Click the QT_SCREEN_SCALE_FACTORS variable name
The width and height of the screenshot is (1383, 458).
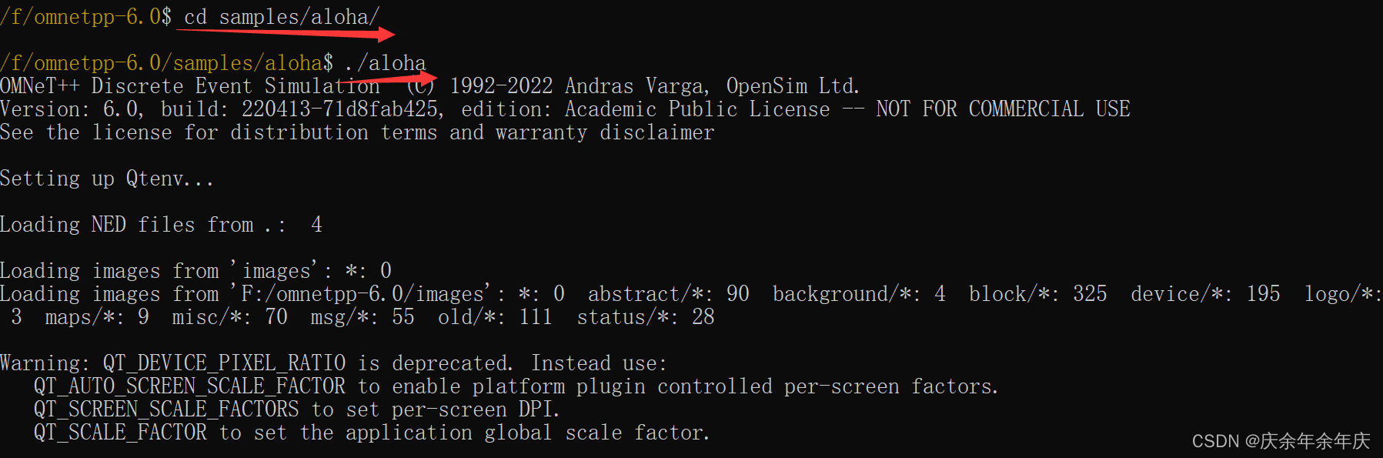coord(166,410)
